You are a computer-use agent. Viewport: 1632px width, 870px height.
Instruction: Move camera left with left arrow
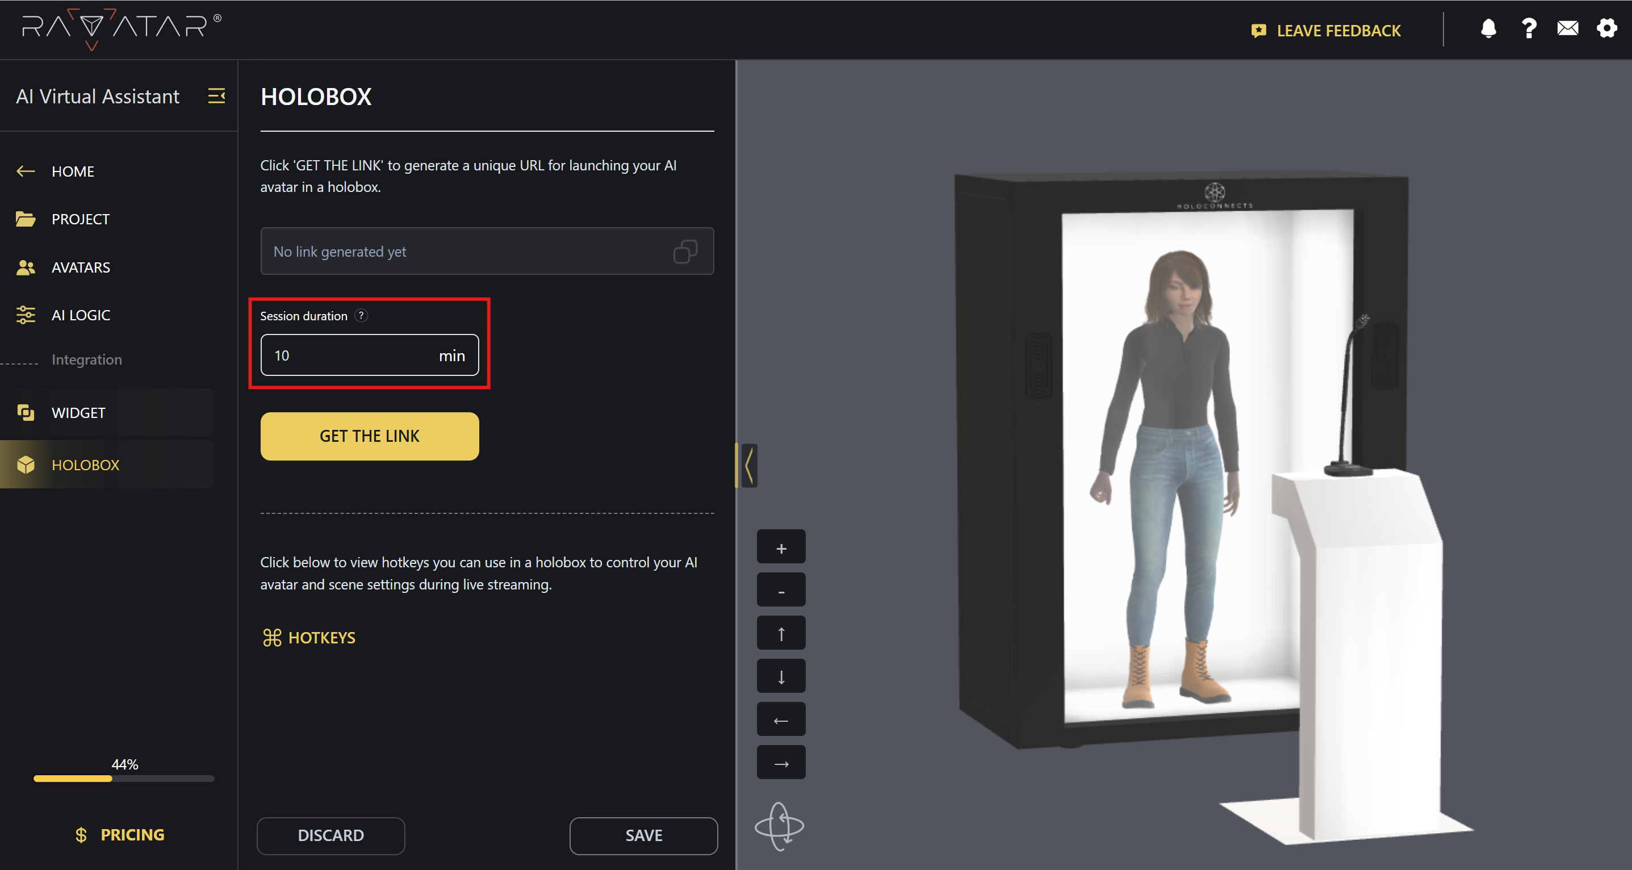(x=781, y=720)
